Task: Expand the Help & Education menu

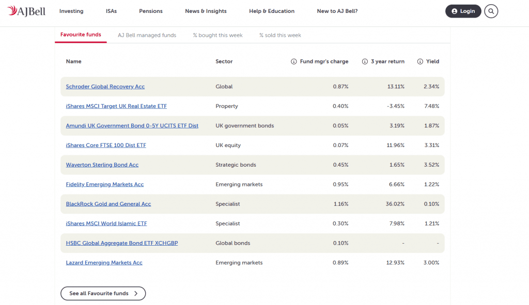Action: coord(271,11)
